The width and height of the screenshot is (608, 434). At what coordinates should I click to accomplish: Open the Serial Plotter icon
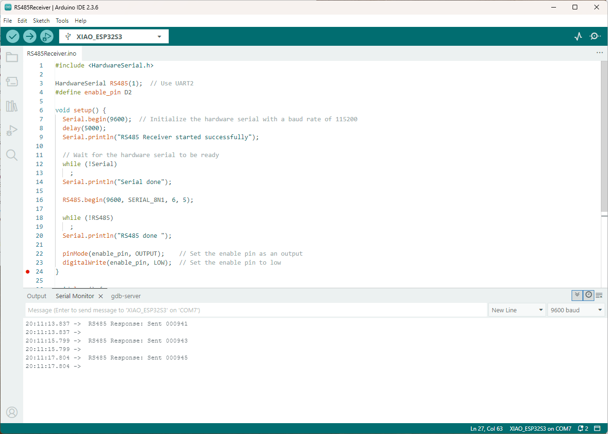coord(578,36)
